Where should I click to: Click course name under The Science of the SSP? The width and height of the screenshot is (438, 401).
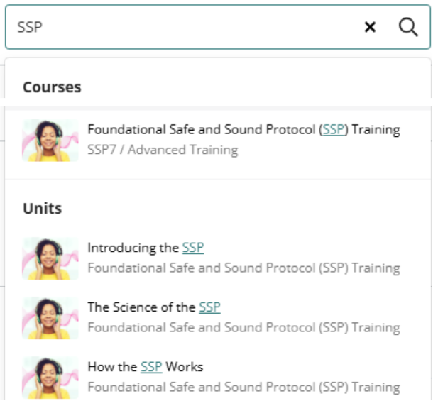click(x=244, y=328)
